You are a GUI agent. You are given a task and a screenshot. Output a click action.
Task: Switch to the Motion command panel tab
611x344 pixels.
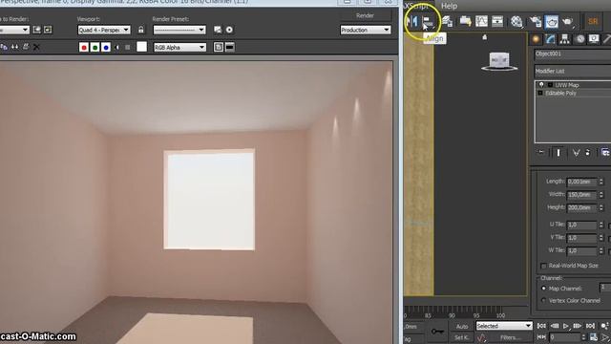(x=580, y=39)
